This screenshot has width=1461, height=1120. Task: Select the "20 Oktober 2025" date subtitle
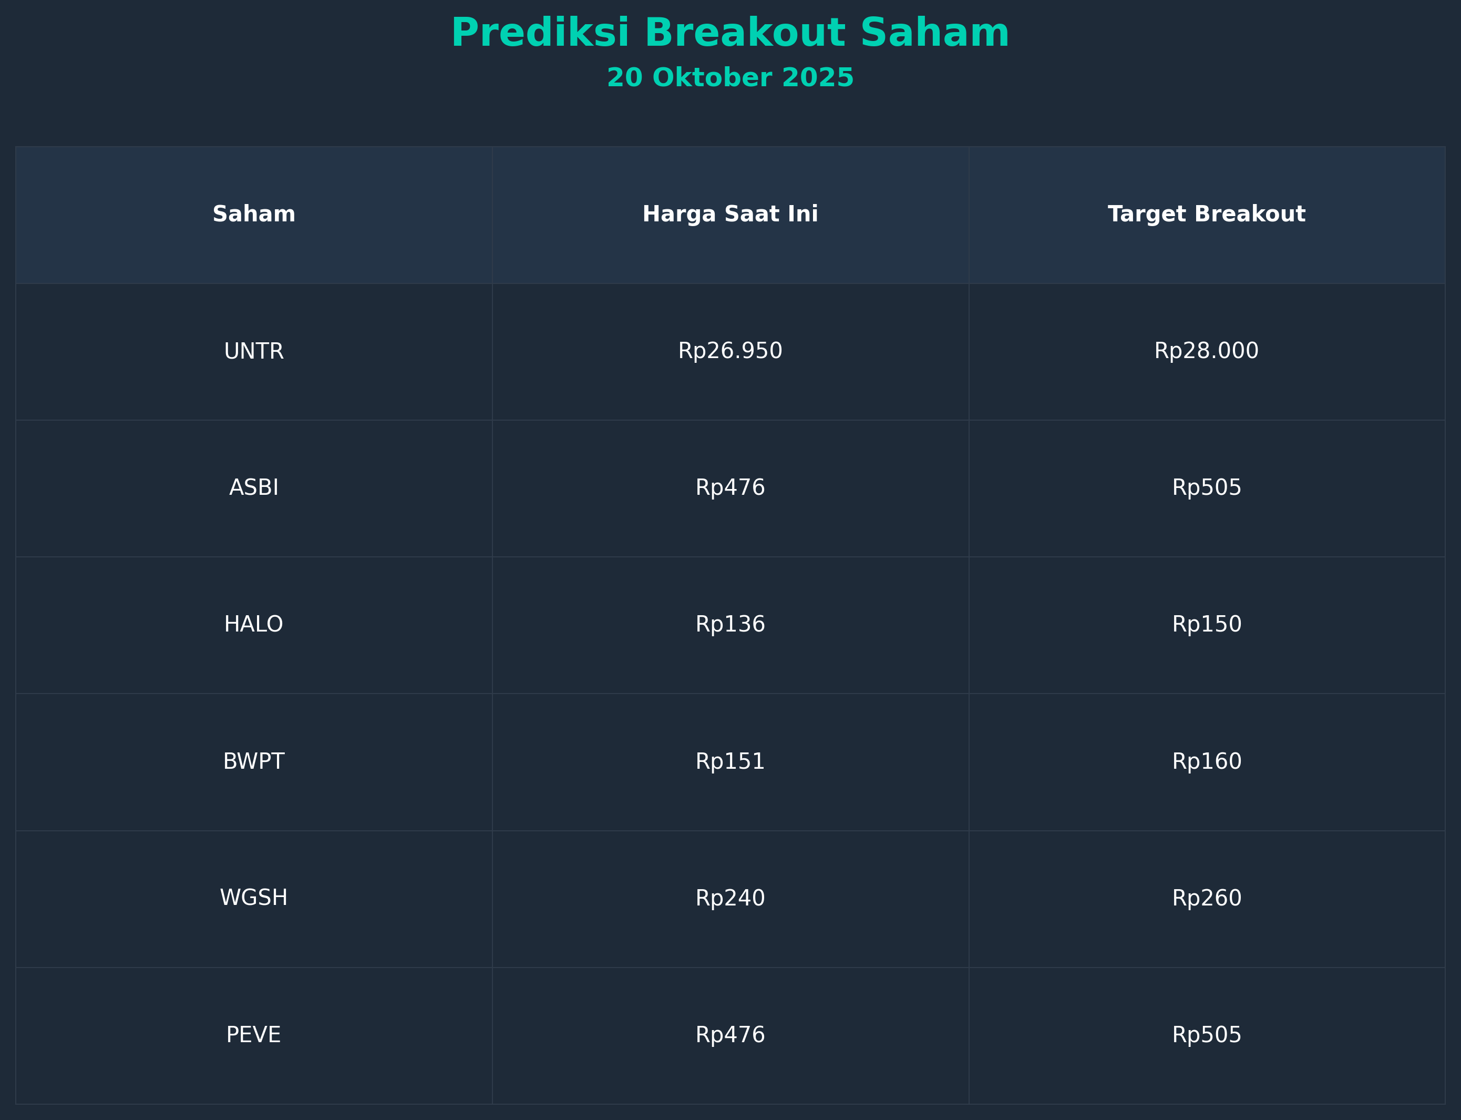730,78
